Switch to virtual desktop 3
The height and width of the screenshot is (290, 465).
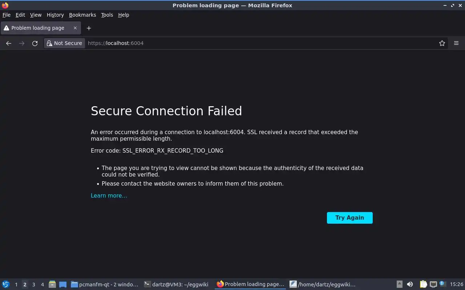tap(33, 285)
